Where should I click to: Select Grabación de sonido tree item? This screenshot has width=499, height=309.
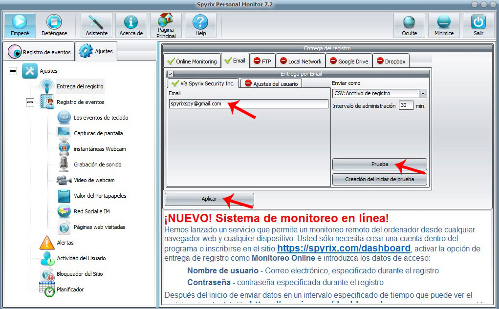coord(98,165)
